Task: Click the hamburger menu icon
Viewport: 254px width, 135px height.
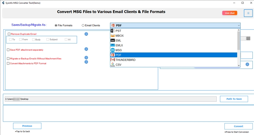Action: 248,13
